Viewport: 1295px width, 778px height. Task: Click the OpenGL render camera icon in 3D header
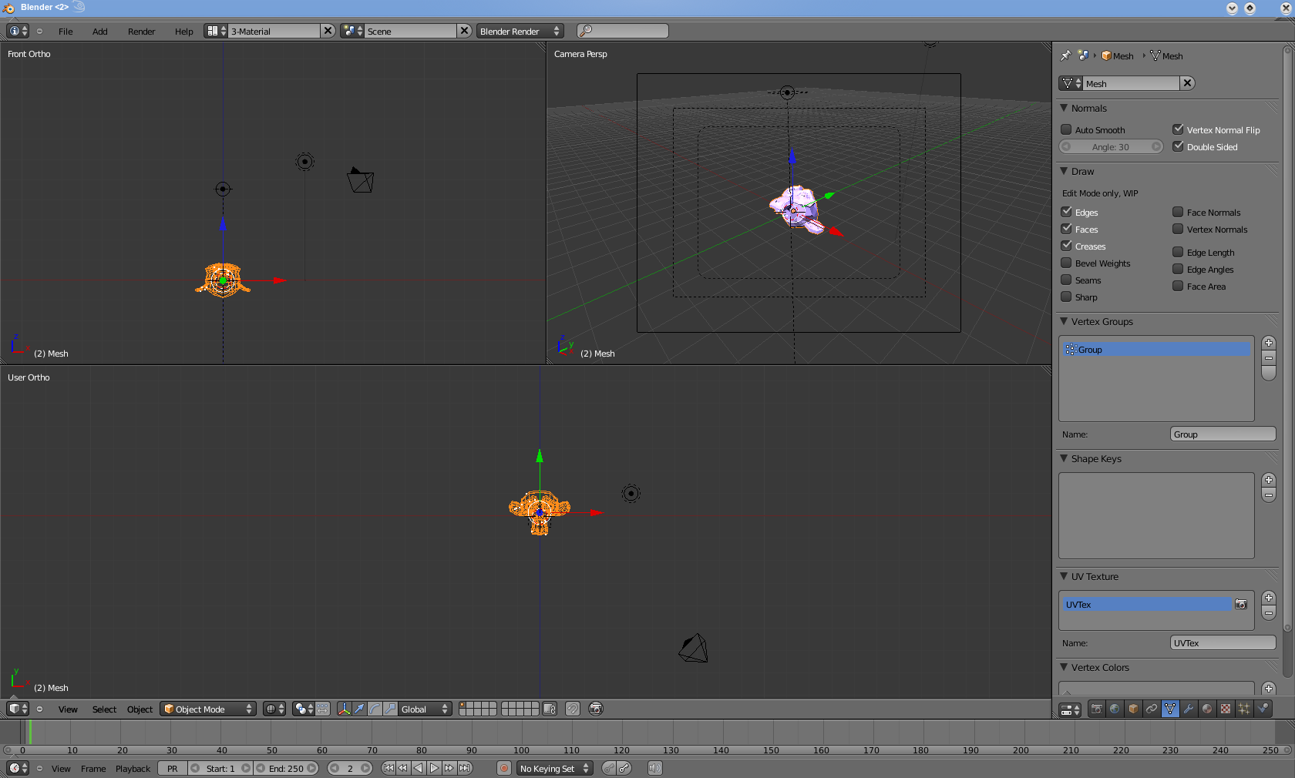[x=596, y=709]
